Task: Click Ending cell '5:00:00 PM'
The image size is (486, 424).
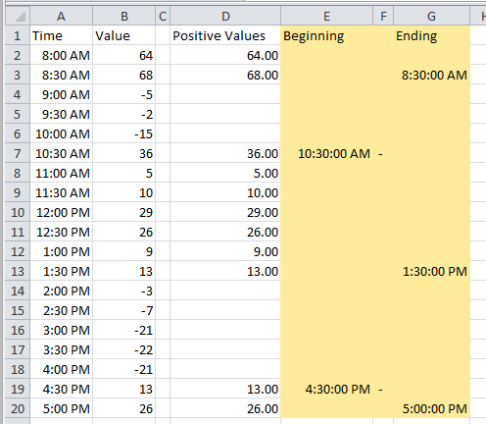Action: pos(432,408)
